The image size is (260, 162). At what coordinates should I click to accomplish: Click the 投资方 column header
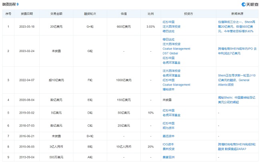pos(188,14)
